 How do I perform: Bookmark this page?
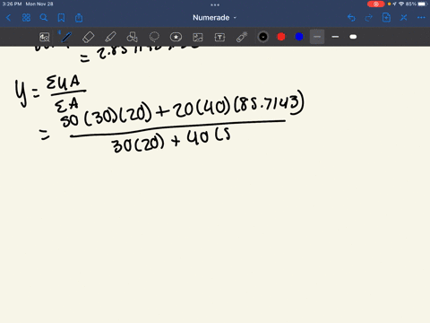tap(61, 18)
